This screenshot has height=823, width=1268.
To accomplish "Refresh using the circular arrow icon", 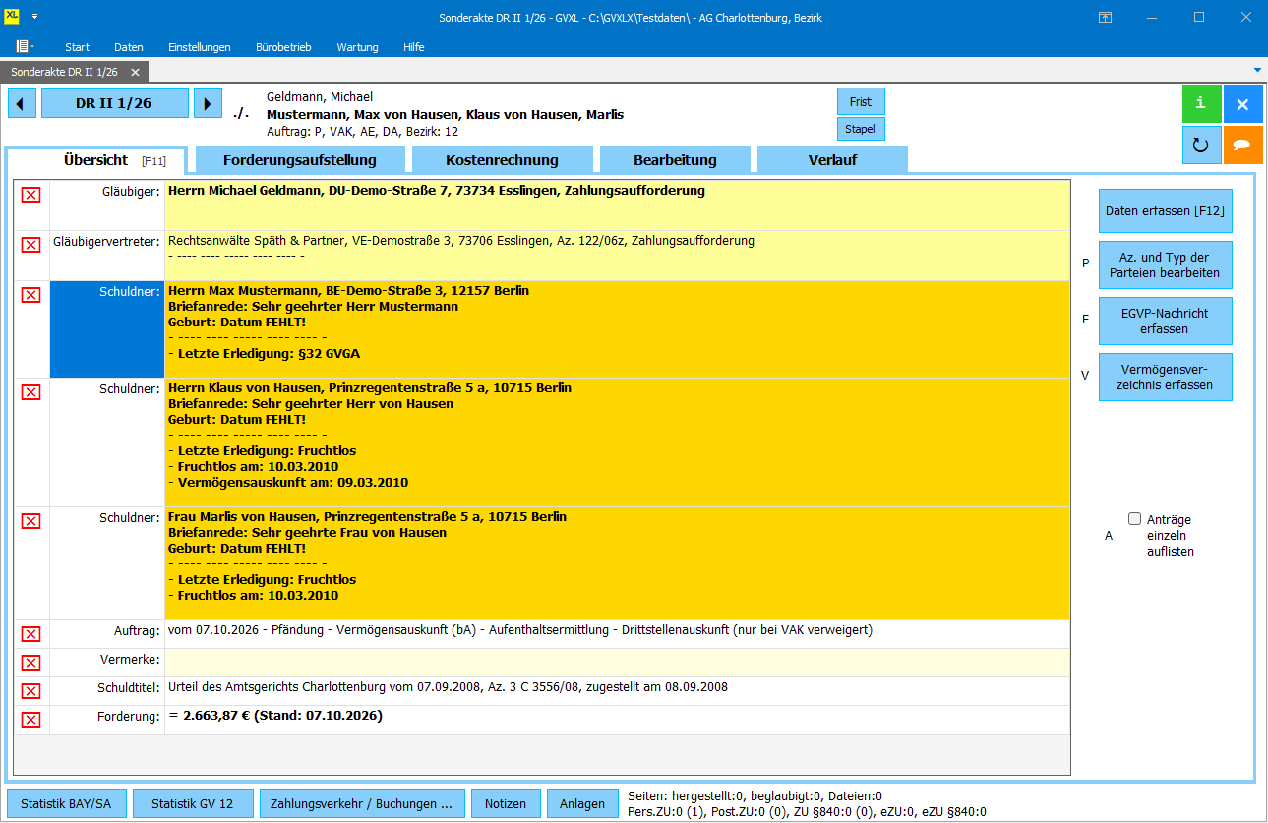I will point(1202,146).
